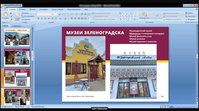This screenshot has width=199, height=111.
Task: Click the Format Painter brush icon
Action: [x=11, y=19]
